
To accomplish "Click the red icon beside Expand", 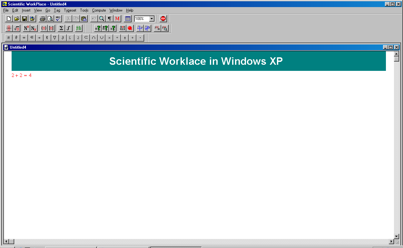I will (x=130, y=28).
